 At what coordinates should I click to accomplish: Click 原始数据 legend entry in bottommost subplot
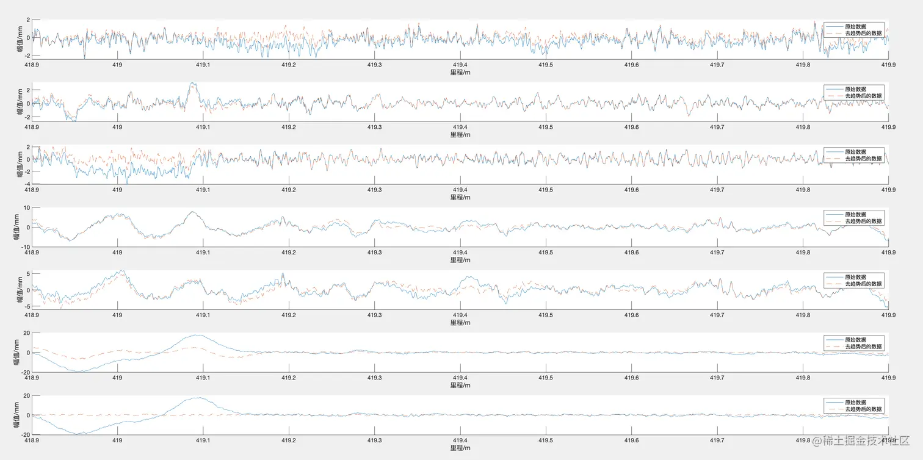pos(855,402)
